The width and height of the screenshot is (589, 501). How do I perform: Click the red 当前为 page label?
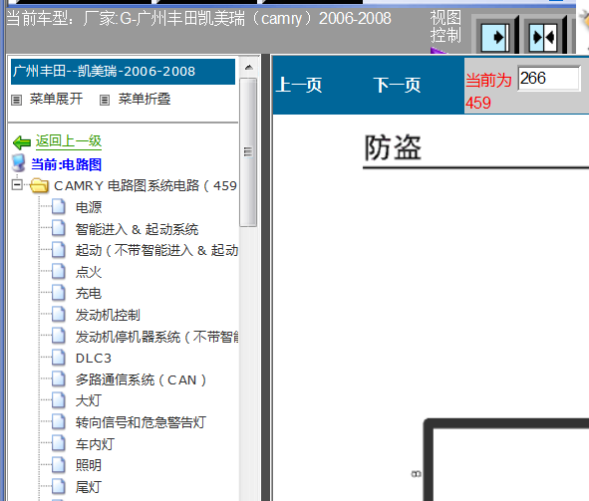(488, 81)
